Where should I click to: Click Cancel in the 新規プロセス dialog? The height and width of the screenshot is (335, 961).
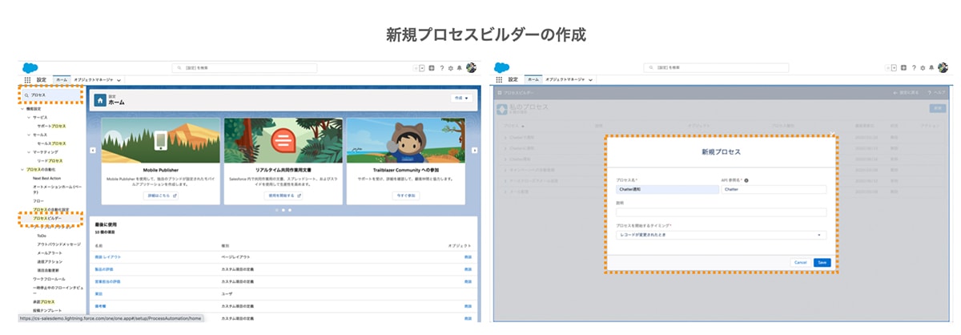pyautogui.click(x=799, y=262)
